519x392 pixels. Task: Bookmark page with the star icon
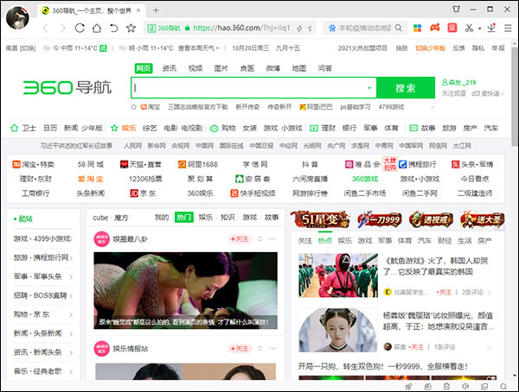point(131,28)
